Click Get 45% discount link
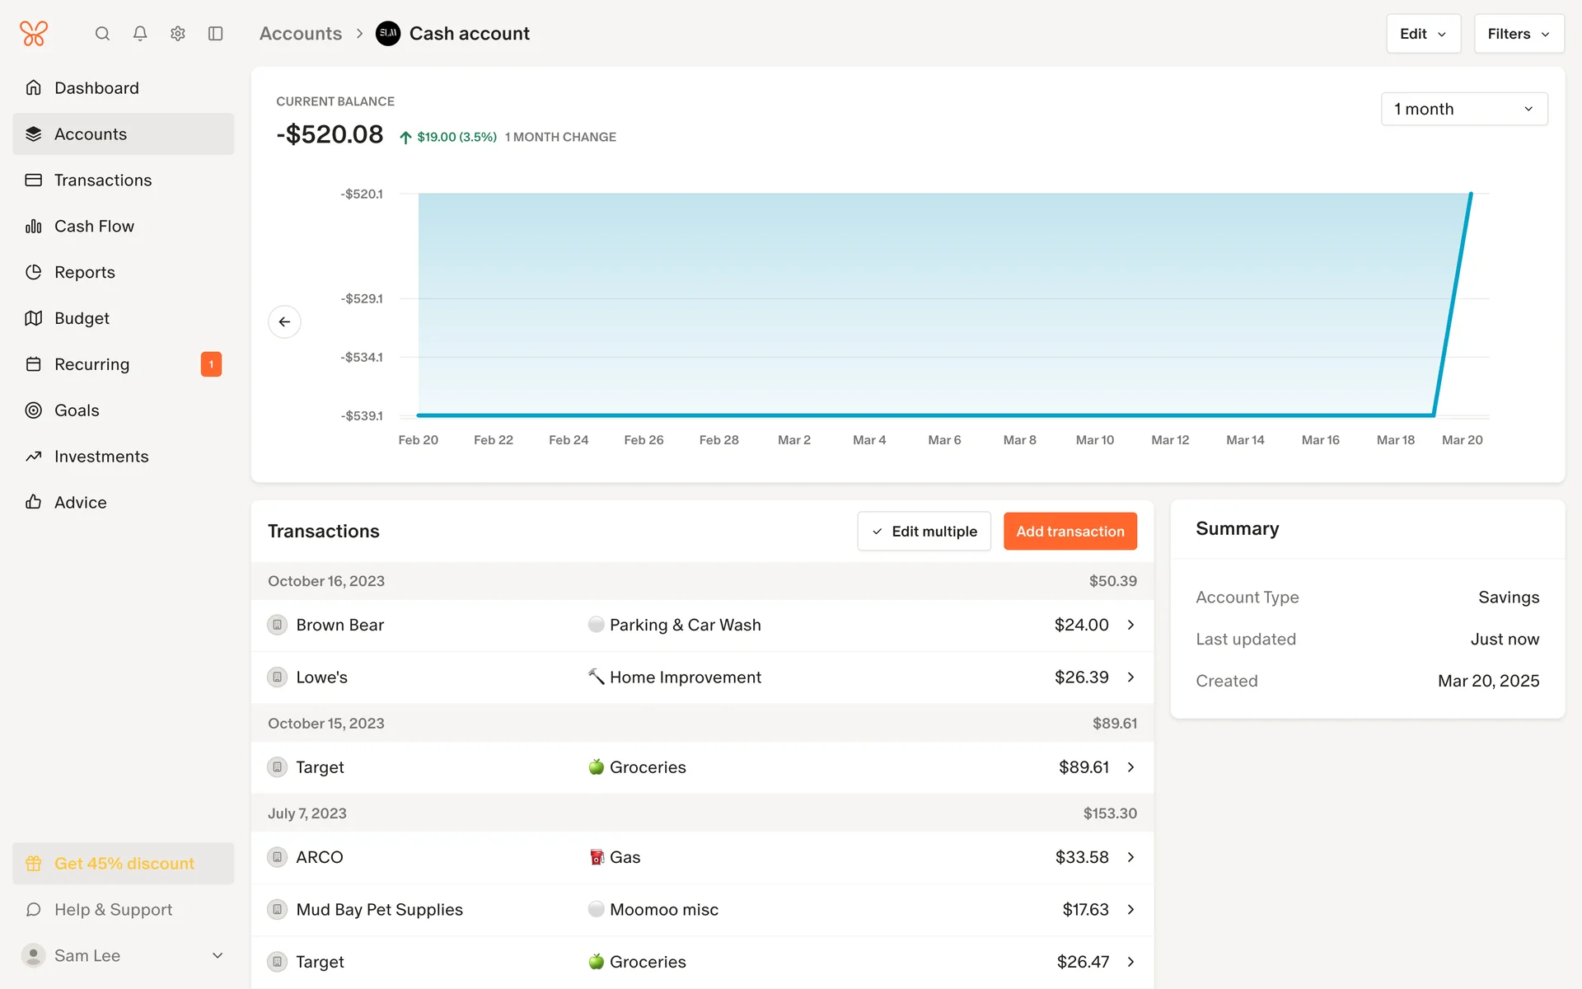Viewport: 1582px width, 989px height. click(x=124, y=863)
